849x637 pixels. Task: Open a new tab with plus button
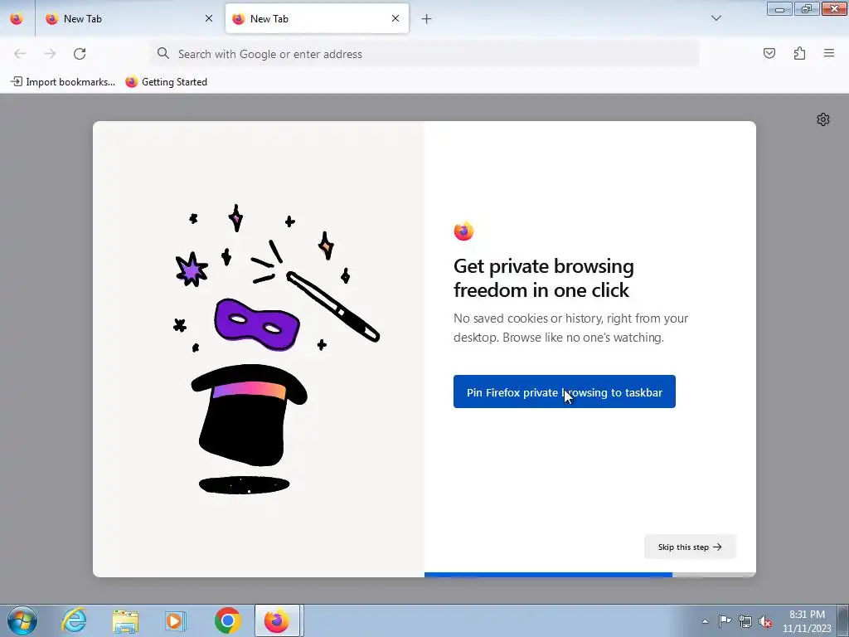(x=427, y=19)
